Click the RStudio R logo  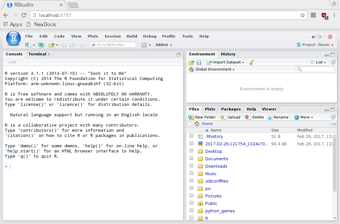(x=14, y=39)
